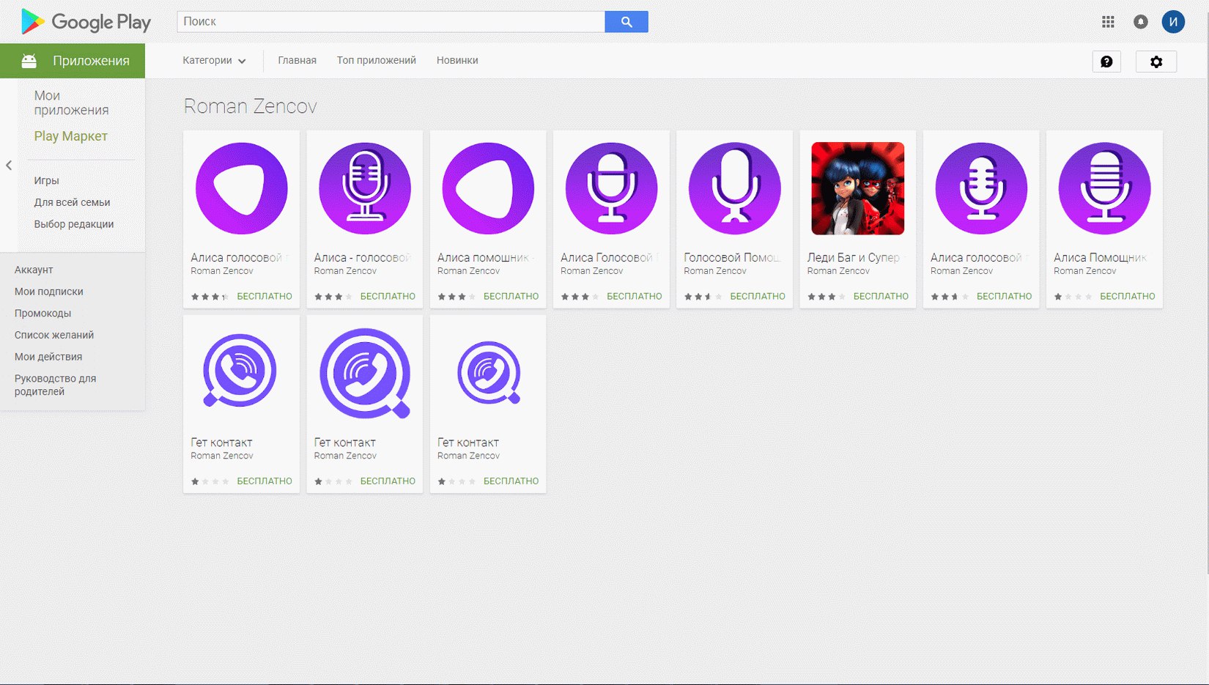This screenshot has height=685, width=1209.
Task: Open the second, largest Гет контакт icon
Action: (x=365, y=374)
